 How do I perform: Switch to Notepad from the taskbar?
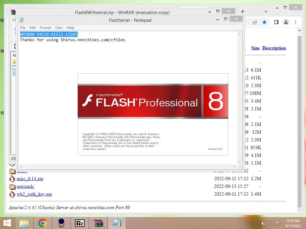(117, 223)
